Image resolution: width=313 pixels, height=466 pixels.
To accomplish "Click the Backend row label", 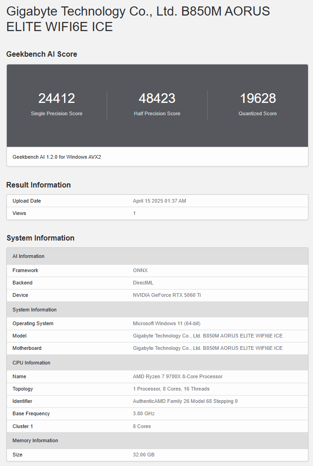I will click(x=22, y=283).
